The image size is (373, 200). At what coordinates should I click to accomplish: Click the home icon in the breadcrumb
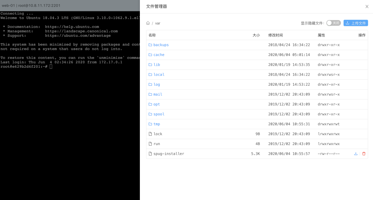pos(148,23)
